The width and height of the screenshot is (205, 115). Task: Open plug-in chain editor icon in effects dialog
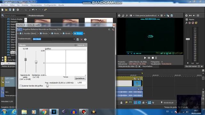click(x=109, y=30)
